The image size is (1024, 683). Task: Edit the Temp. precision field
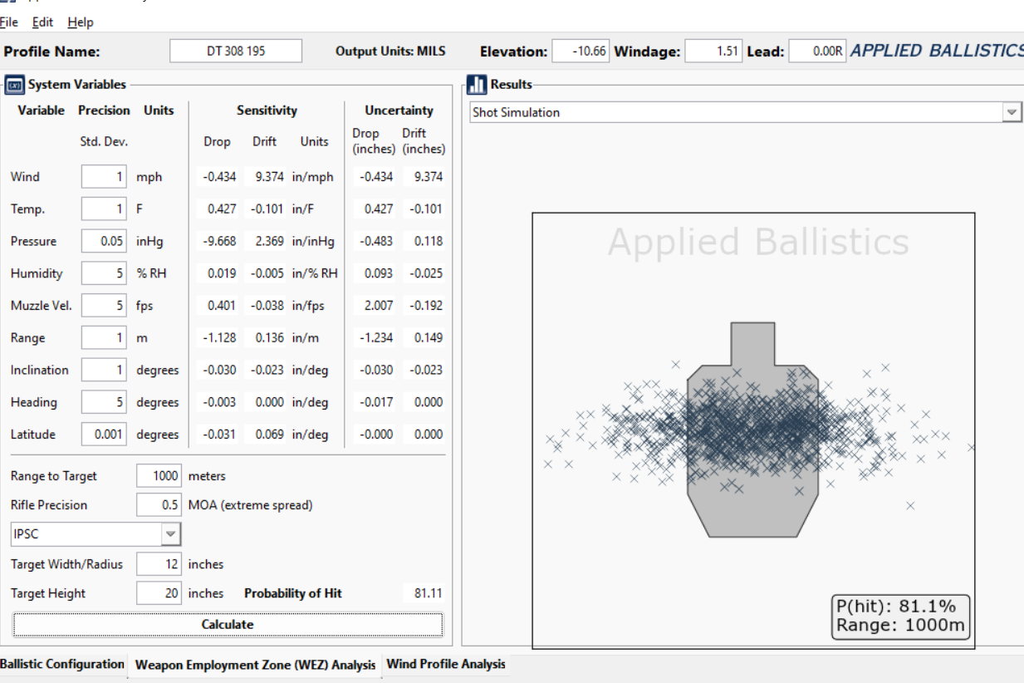(104, 209)
